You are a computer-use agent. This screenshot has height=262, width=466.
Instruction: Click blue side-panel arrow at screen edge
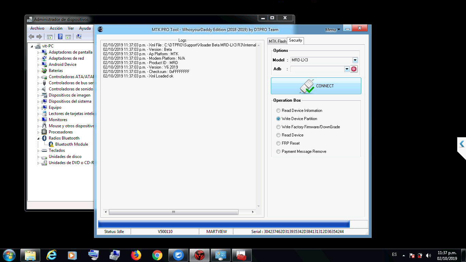462,144
